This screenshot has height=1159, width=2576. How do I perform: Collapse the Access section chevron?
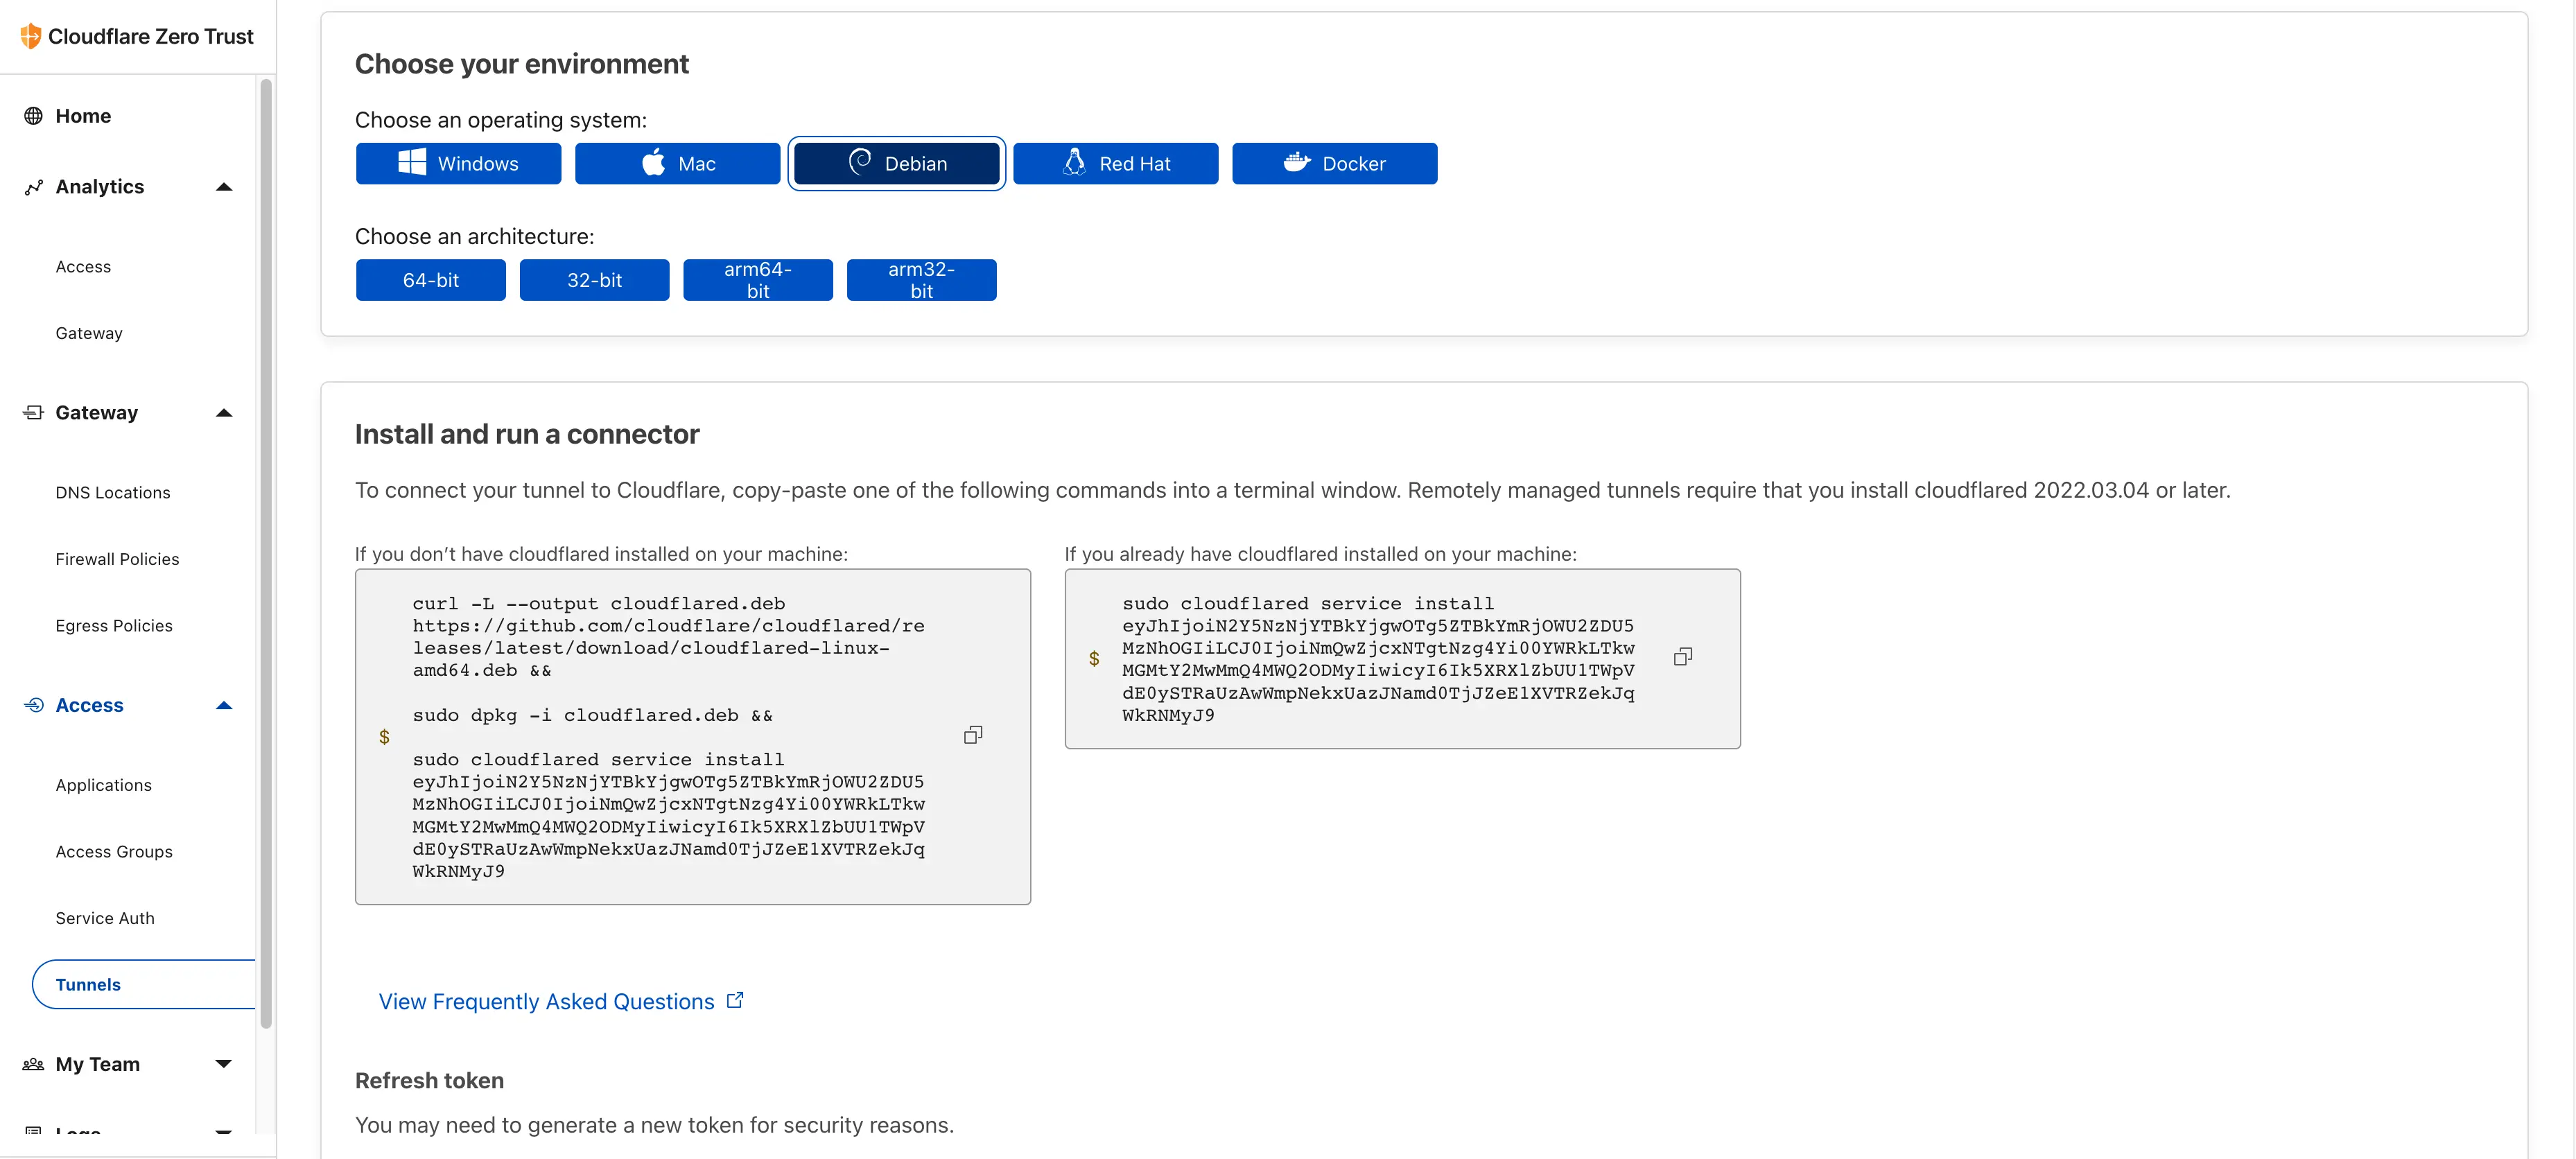coord(224,705)
